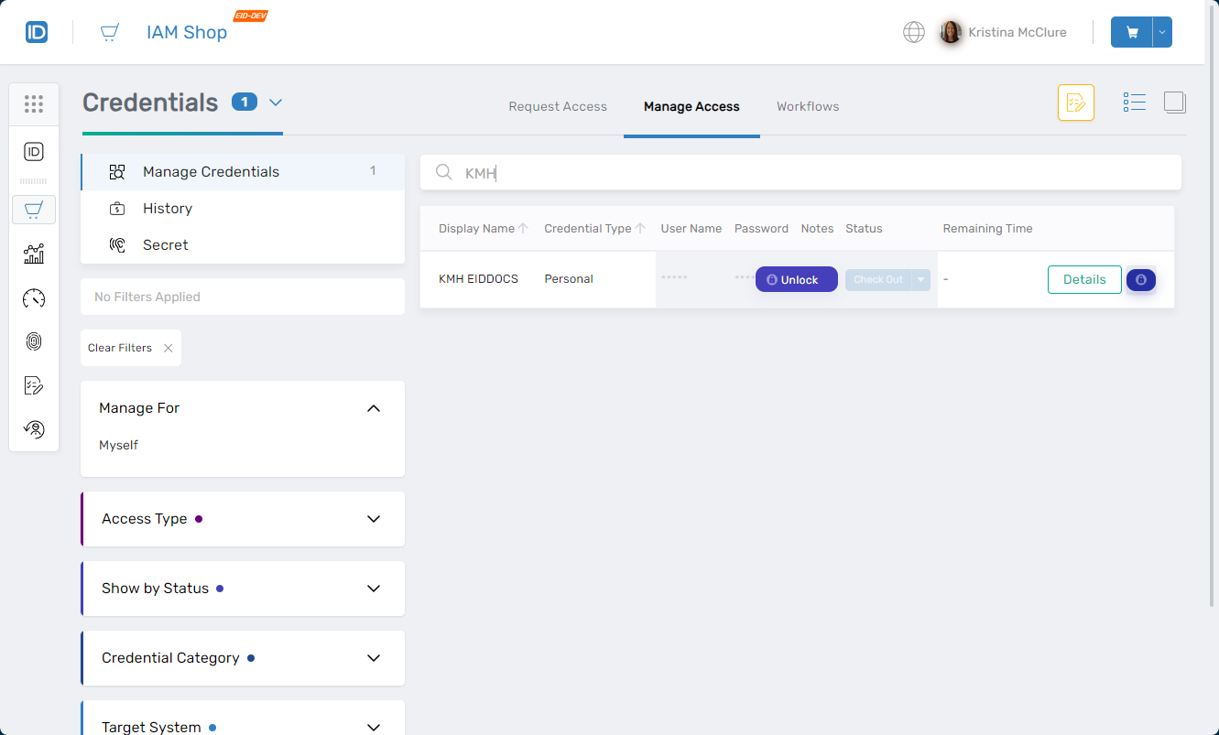Open the attestation checklist icon in sidebar
1219x735 pixels.
pyautogui.click(x=34, y=385)
